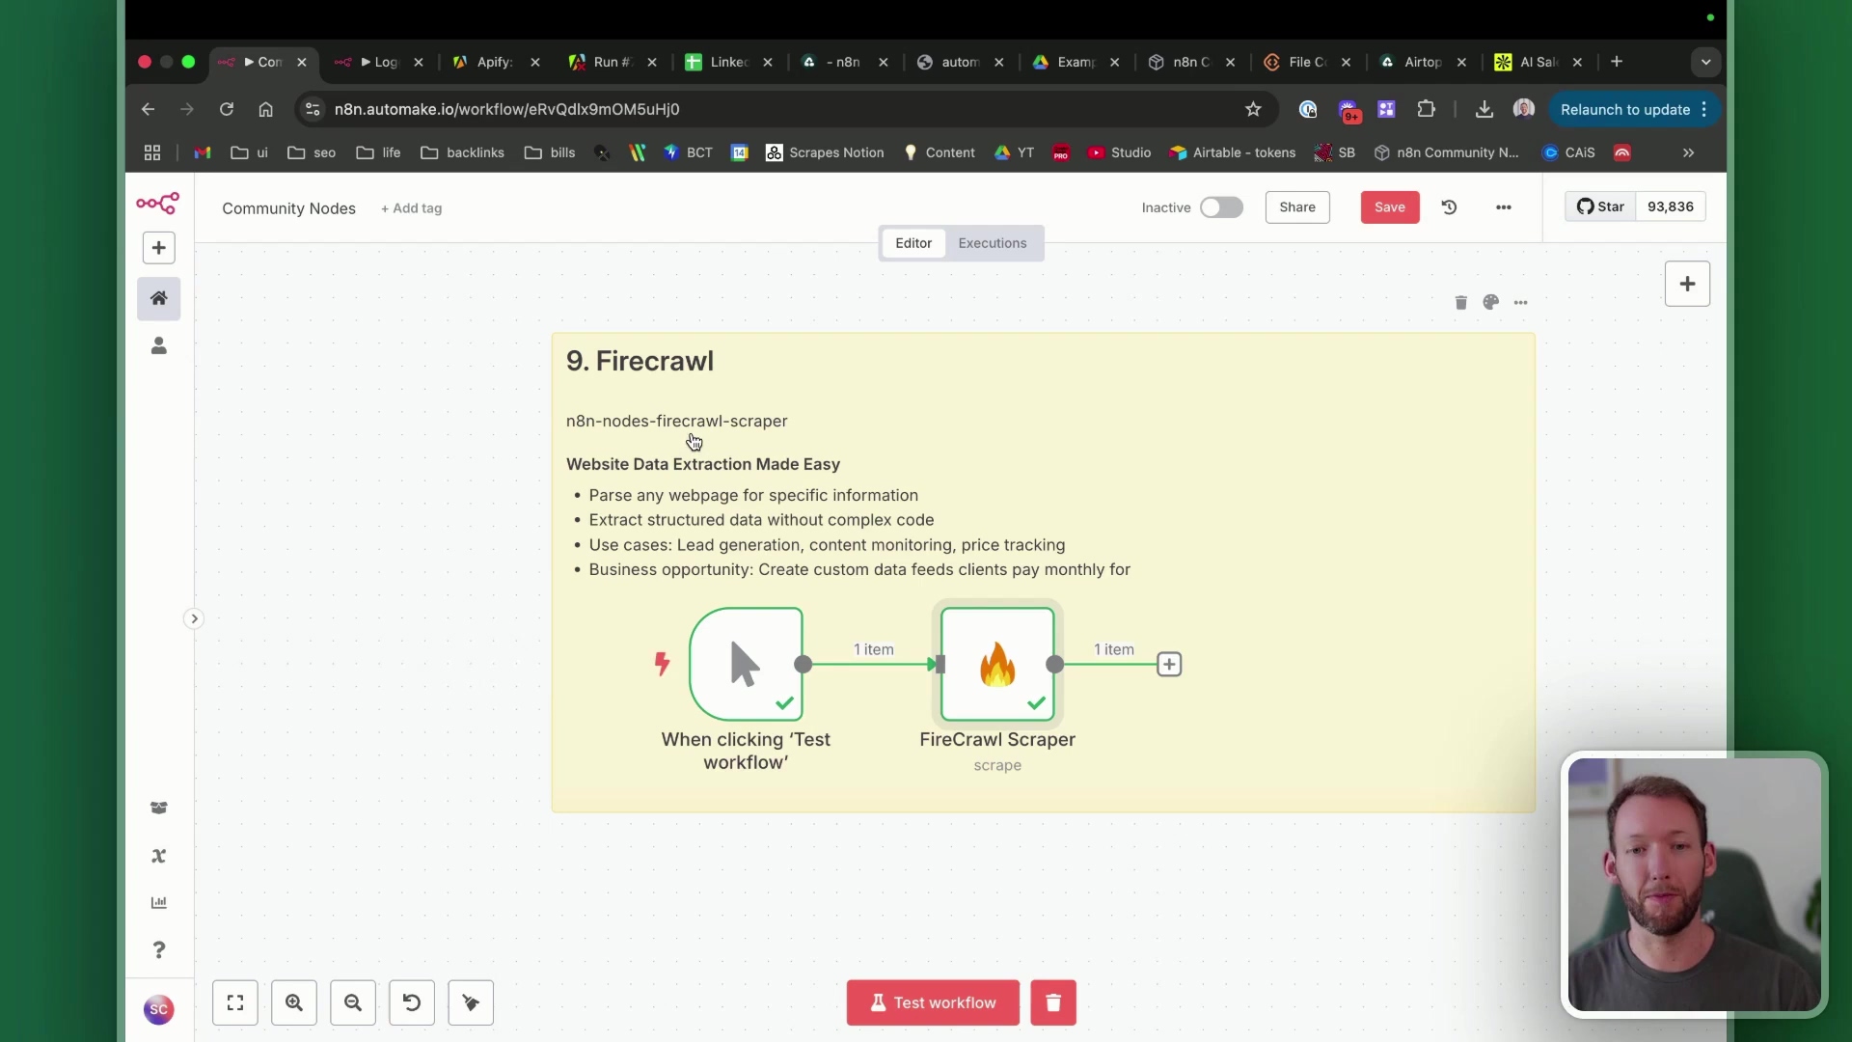Add new workflow with sidebar plus button

159,248
